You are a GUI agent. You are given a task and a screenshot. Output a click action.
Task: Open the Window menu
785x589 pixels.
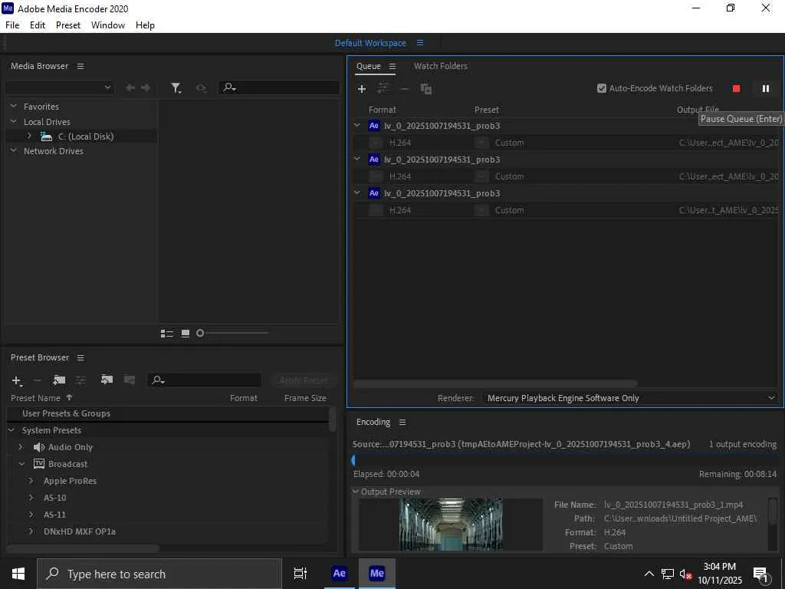108,25
